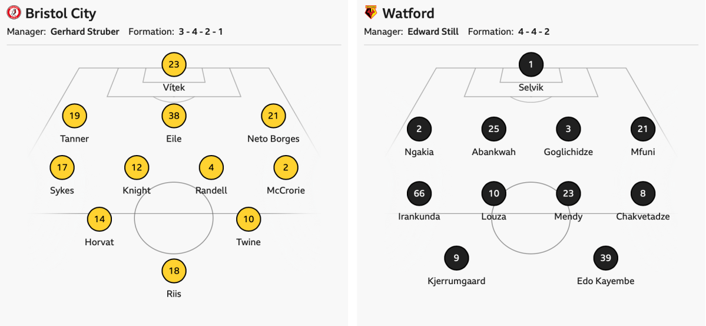Click manager name Gerhard Struber
Screen dimensions: 706x326
[x=85, y=32]
